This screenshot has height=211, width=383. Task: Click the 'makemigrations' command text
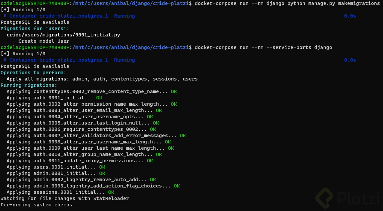(x=359, y=3)
